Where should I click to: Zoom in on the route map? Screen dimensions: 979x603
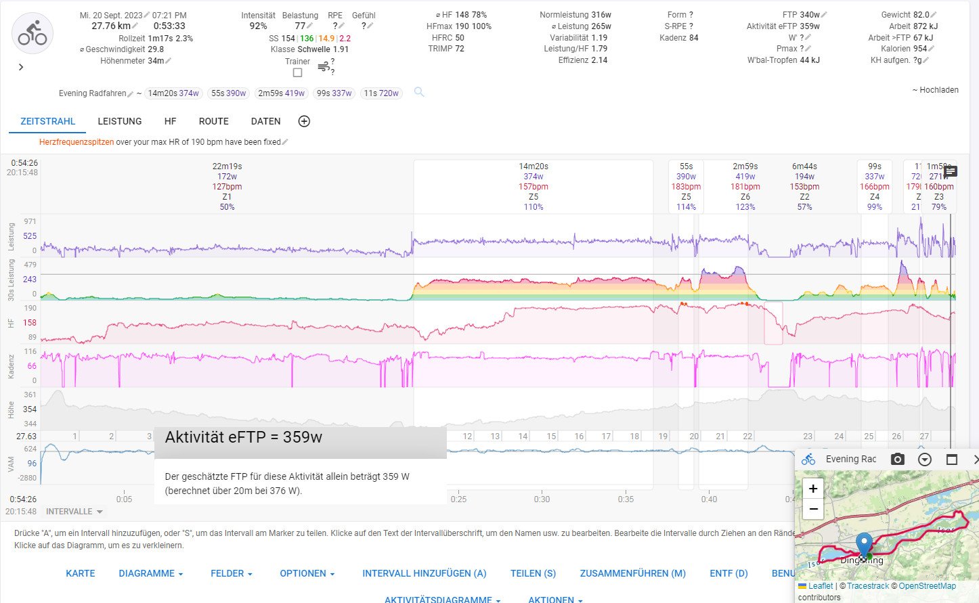[x=813, y=489]
